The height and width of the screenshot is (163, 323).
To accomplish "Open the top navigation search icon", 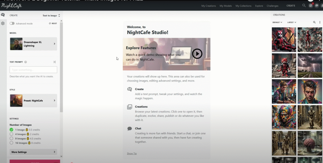I will pos(304,6).
